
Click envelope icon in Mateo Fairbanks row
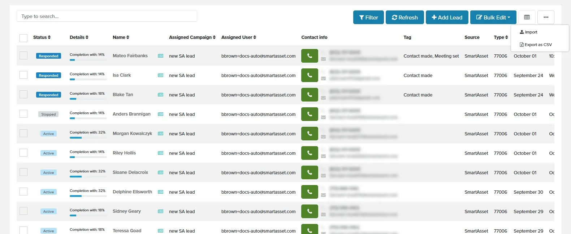(x=323, y=59)
